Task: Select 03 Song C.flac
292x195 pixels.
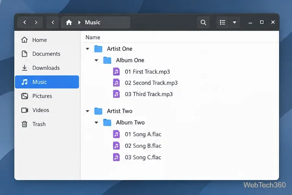Action: pyautogui.click(x=143, y=157)
